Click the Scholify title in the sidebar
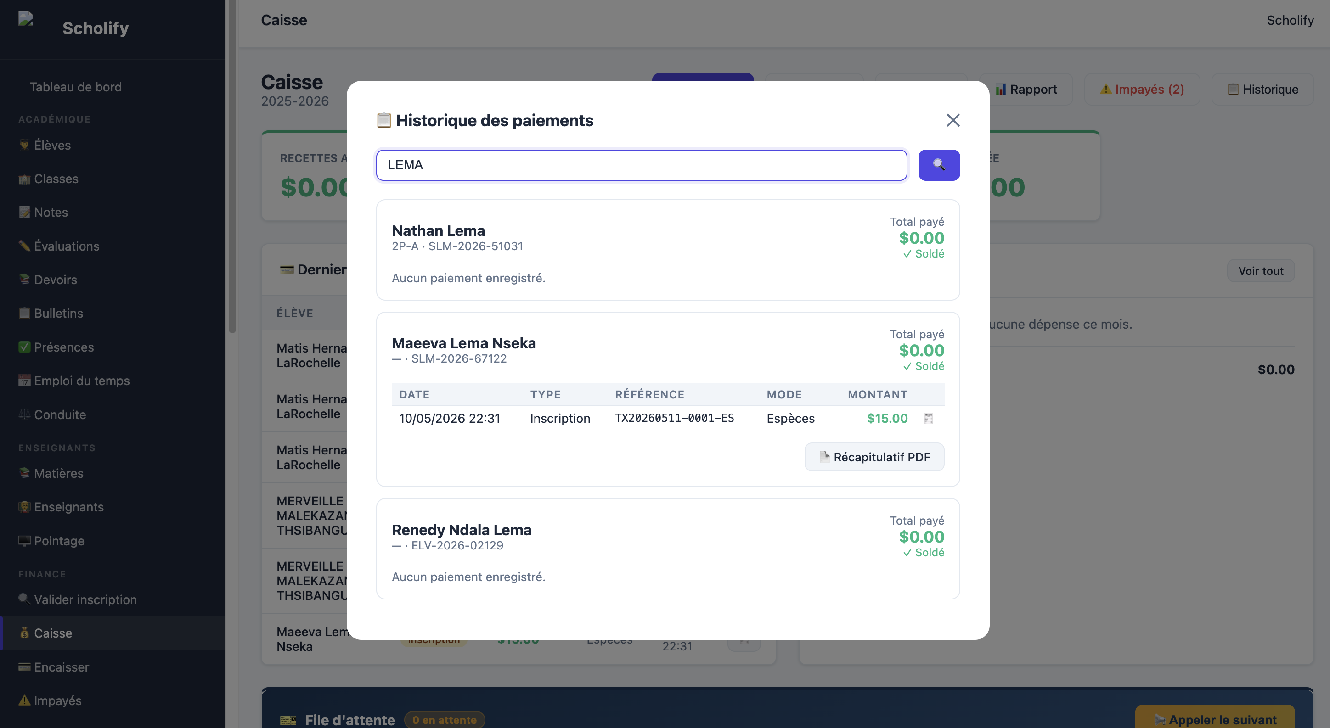This screenshot has width=1330, height=728. [x=96, y=28]
